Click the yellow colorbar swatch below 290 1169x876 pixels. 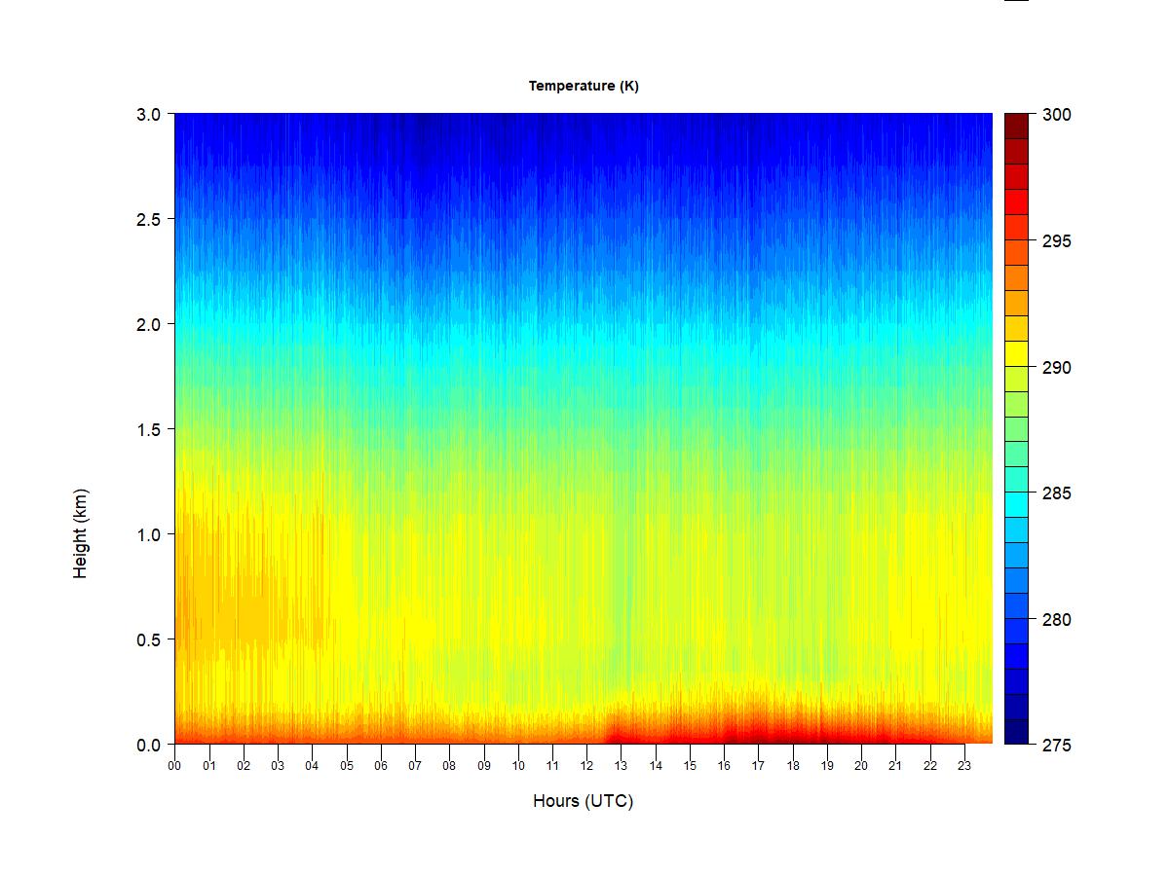1016,353
